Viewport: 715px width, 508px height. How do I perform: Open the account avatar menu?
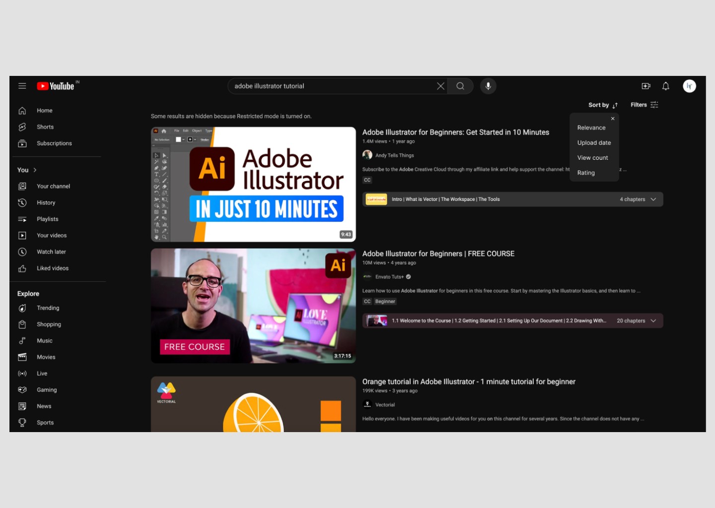tap(689, 86)
